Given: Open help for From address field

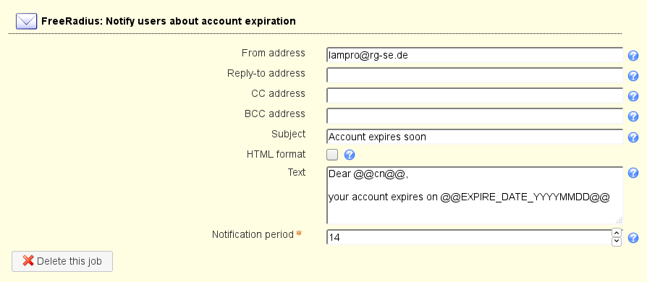Looking at the screenshot, I should (633, 56).
